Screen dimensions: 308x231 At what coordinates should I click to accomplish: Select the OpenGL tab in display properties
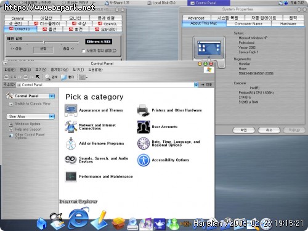[x=107, y=23]
